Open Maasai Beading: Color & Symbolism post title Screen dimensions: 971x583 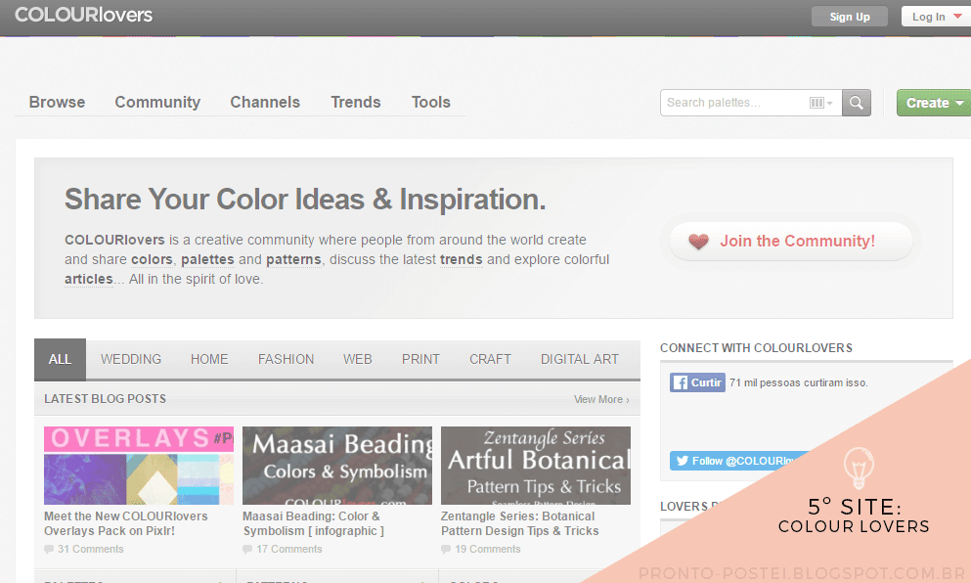coord(313,523)
